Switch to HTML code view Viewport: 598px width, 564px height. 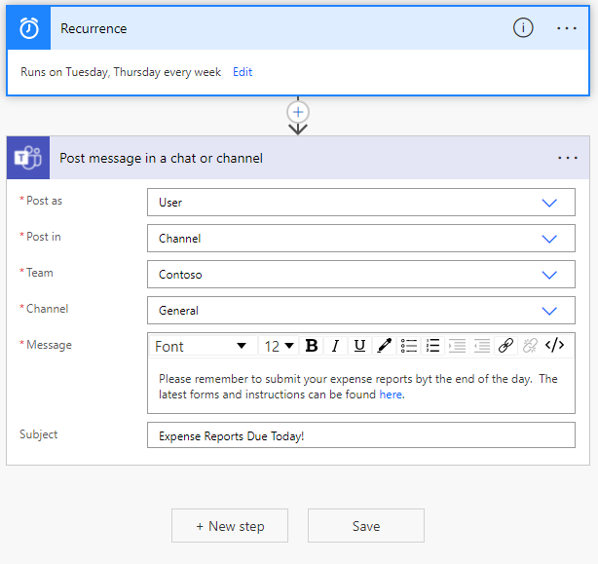point(554,346)
